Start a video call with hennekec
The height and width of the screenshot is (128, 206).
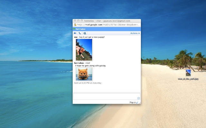click(75, 33)
